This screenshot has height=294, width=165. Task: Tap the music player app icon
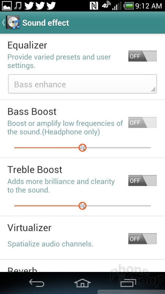pyautogui.click(x=13, y=22)
